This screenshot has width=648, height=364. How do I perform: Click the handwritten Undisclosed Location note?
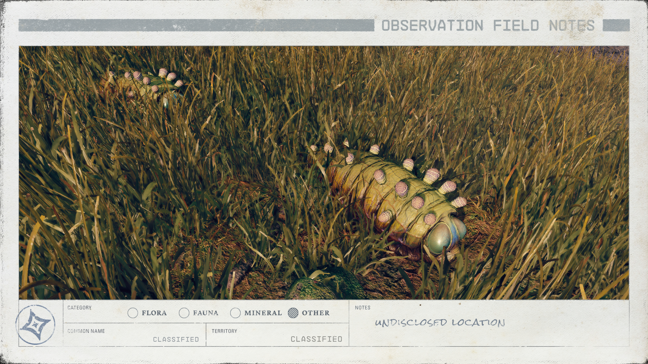(x=440, y=323)
